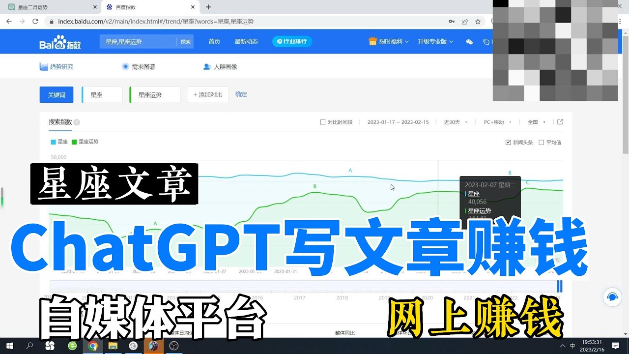The height and width of the screenshot is (354, 629).
Task: Select the 搜索指数 tab
Action: (60, 122)
